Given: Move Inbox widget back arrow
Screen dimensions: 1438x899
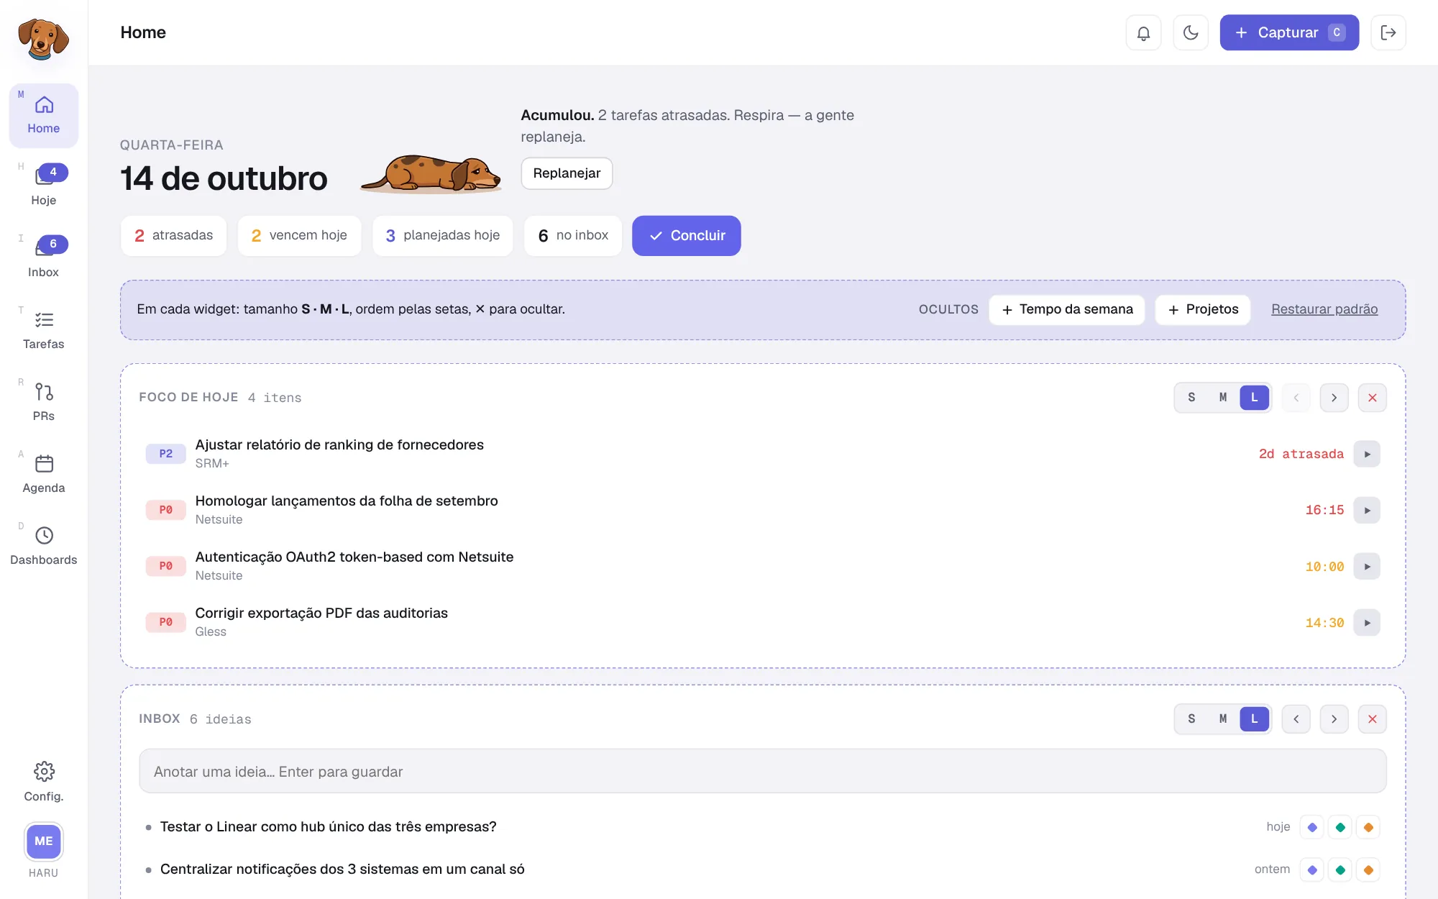Looking at the screenshot, I should 1296,719.
